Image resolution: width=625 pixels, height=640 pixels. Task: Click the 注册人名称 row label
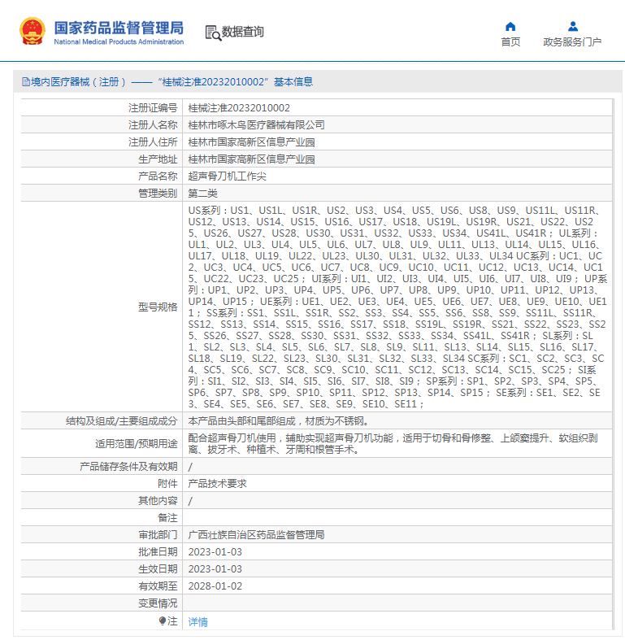(153, 125)
